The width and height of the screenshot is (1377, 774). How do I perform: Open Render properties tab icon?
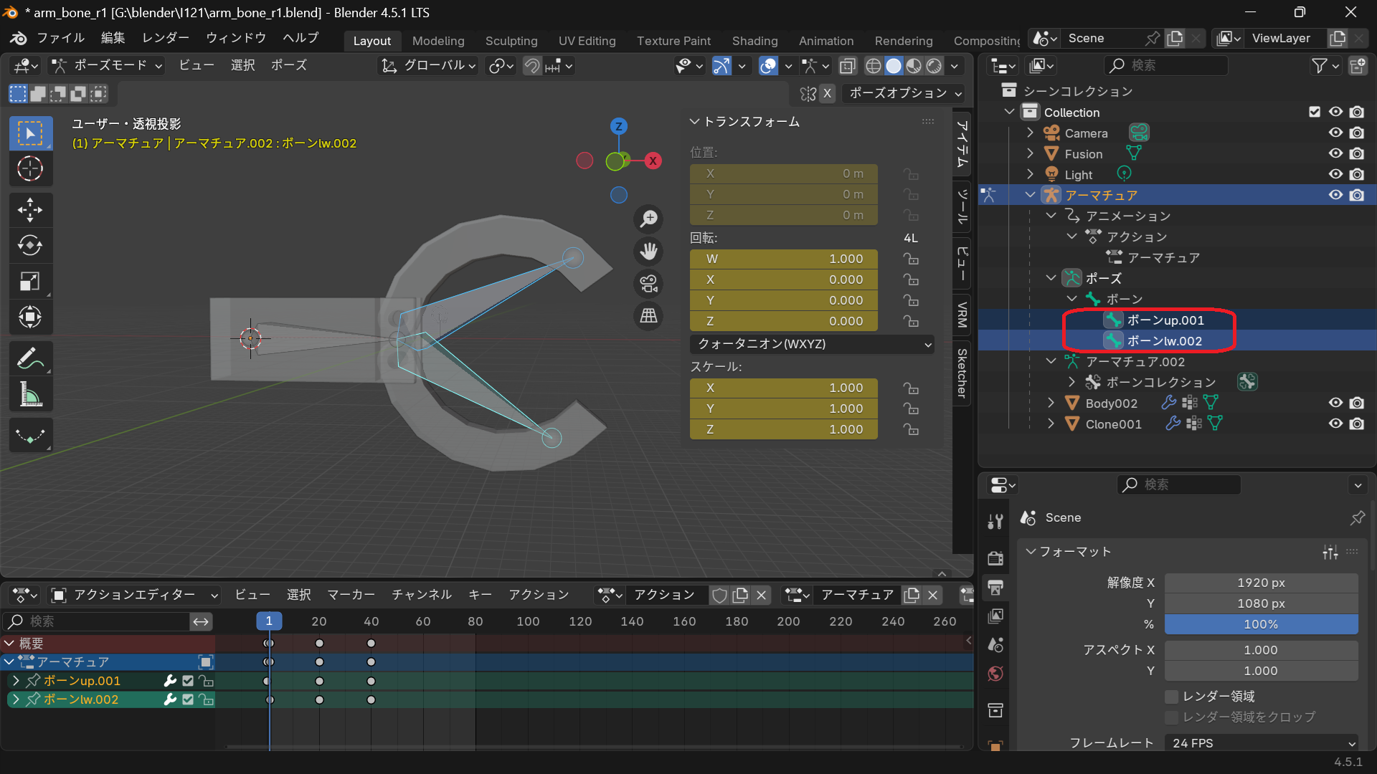click(x=995, y=559)
